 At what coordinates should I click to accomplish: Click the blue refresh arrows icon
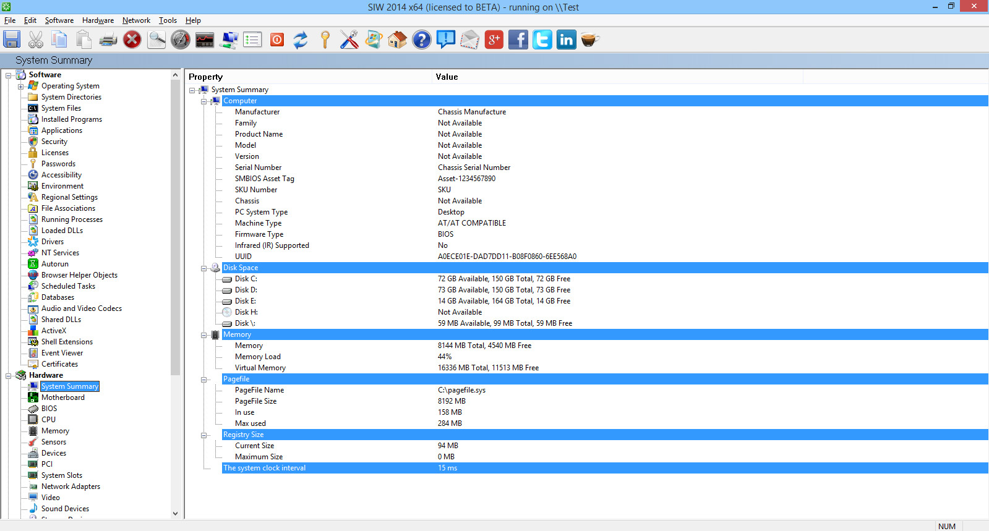click(x=301, y=40)
